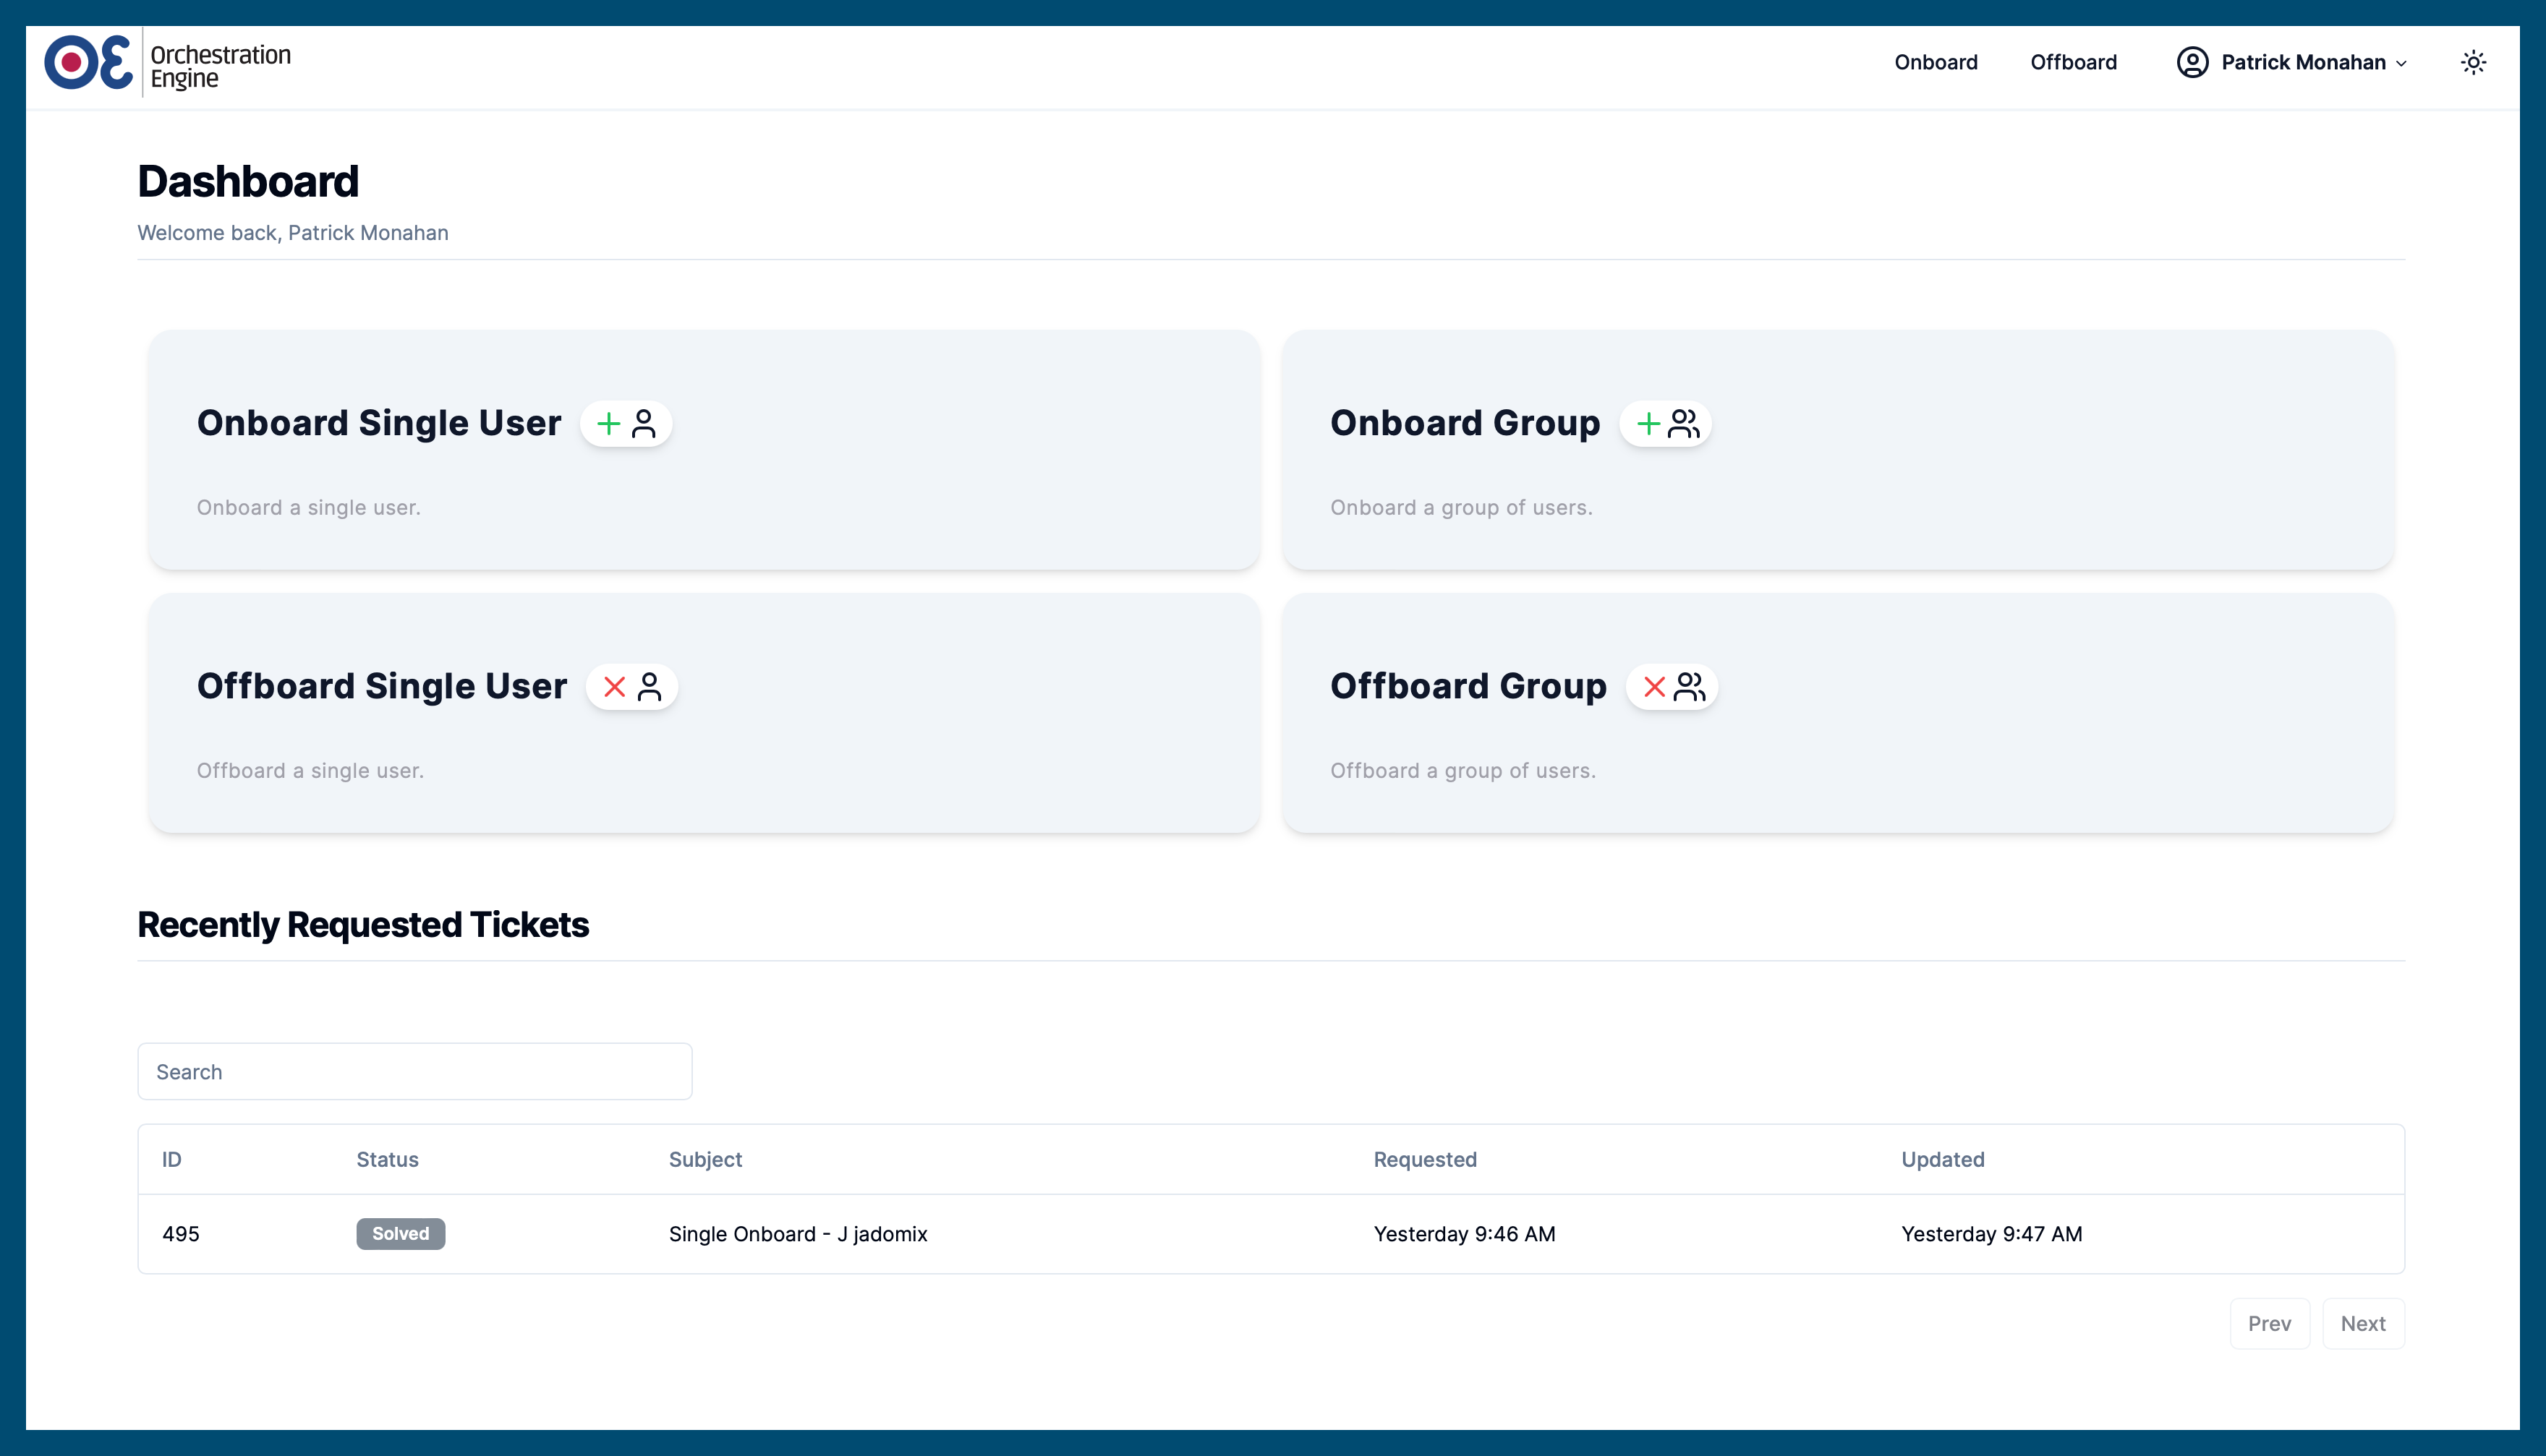
Task: Click requested time 'Yesterday 9:46 AM'
Action: 1463,1233
